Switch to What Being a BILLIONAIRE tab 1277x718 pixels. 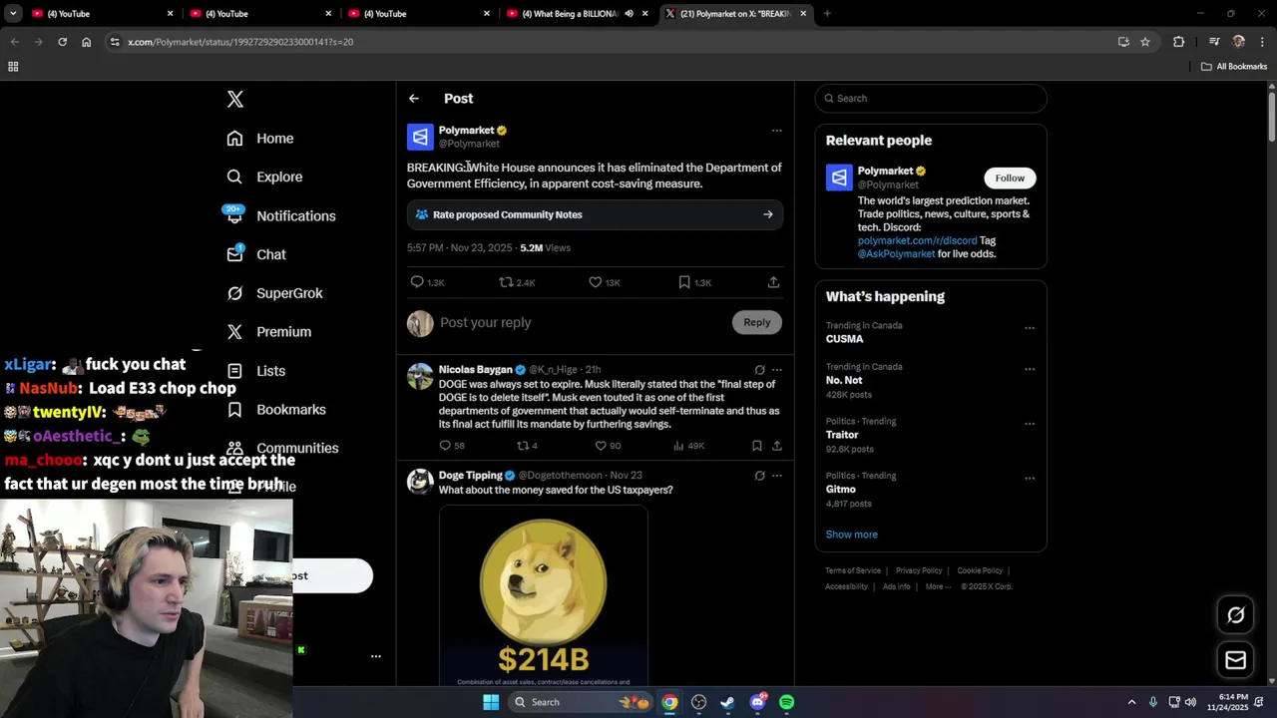tap(569, 14)
